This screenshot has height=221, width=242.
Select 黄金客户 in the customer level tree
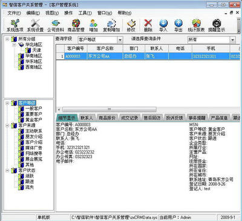coord(33,120)
